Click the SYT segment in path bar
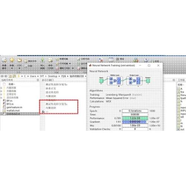The width and height of the screenshot is (186, 186). pos(42,76)
